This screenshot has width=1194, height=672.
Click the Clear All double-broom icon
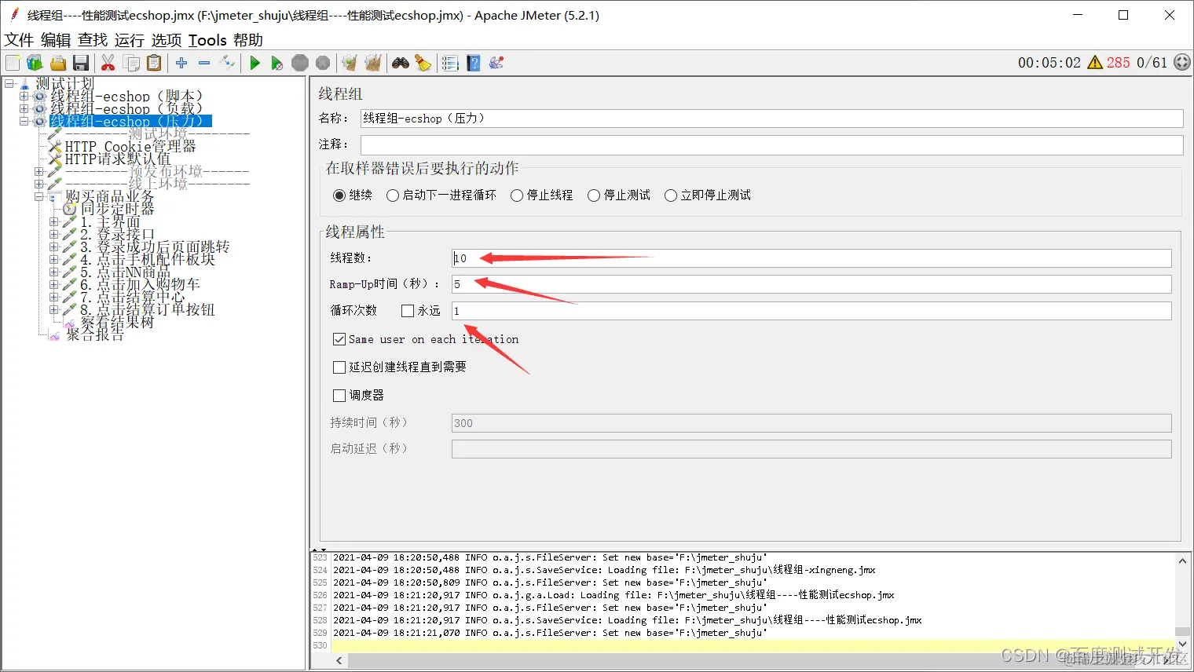click(x=373, y=63)
